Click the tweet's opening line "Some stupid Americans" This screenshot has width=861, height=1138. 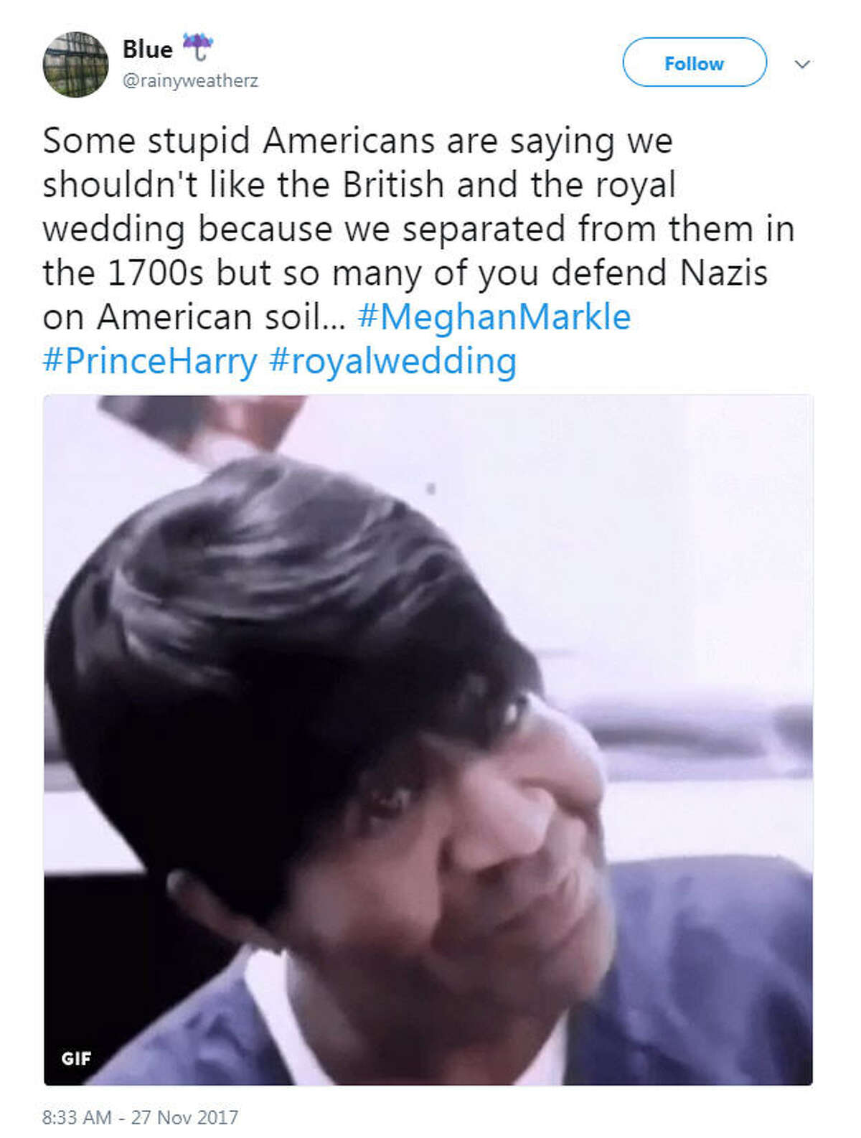click(234, 141)
